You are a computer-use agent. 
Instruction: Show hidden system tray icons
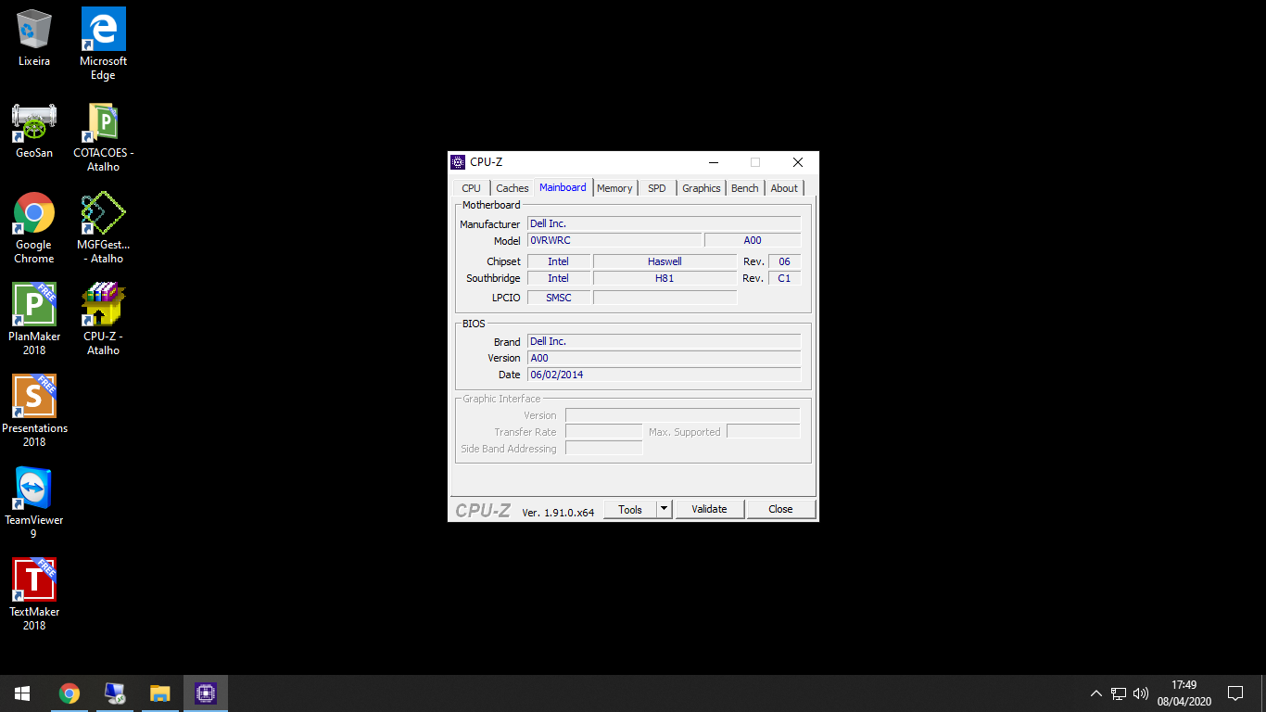1096,693
